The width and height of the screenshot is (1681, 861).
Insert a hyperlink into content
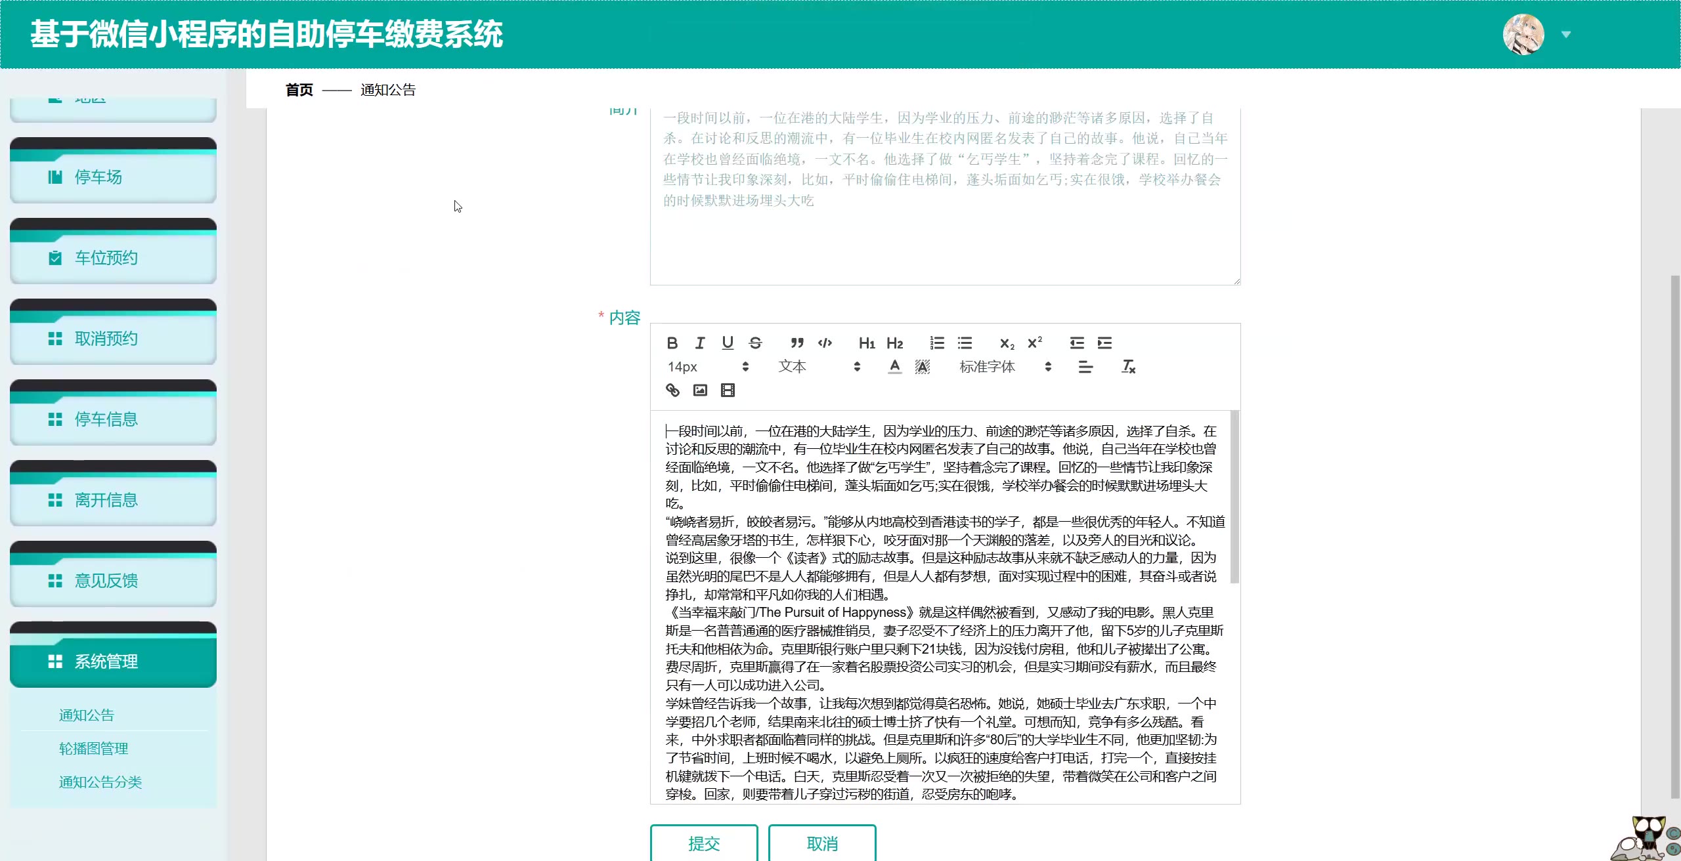pyautogui.click(x=672, y=390)
